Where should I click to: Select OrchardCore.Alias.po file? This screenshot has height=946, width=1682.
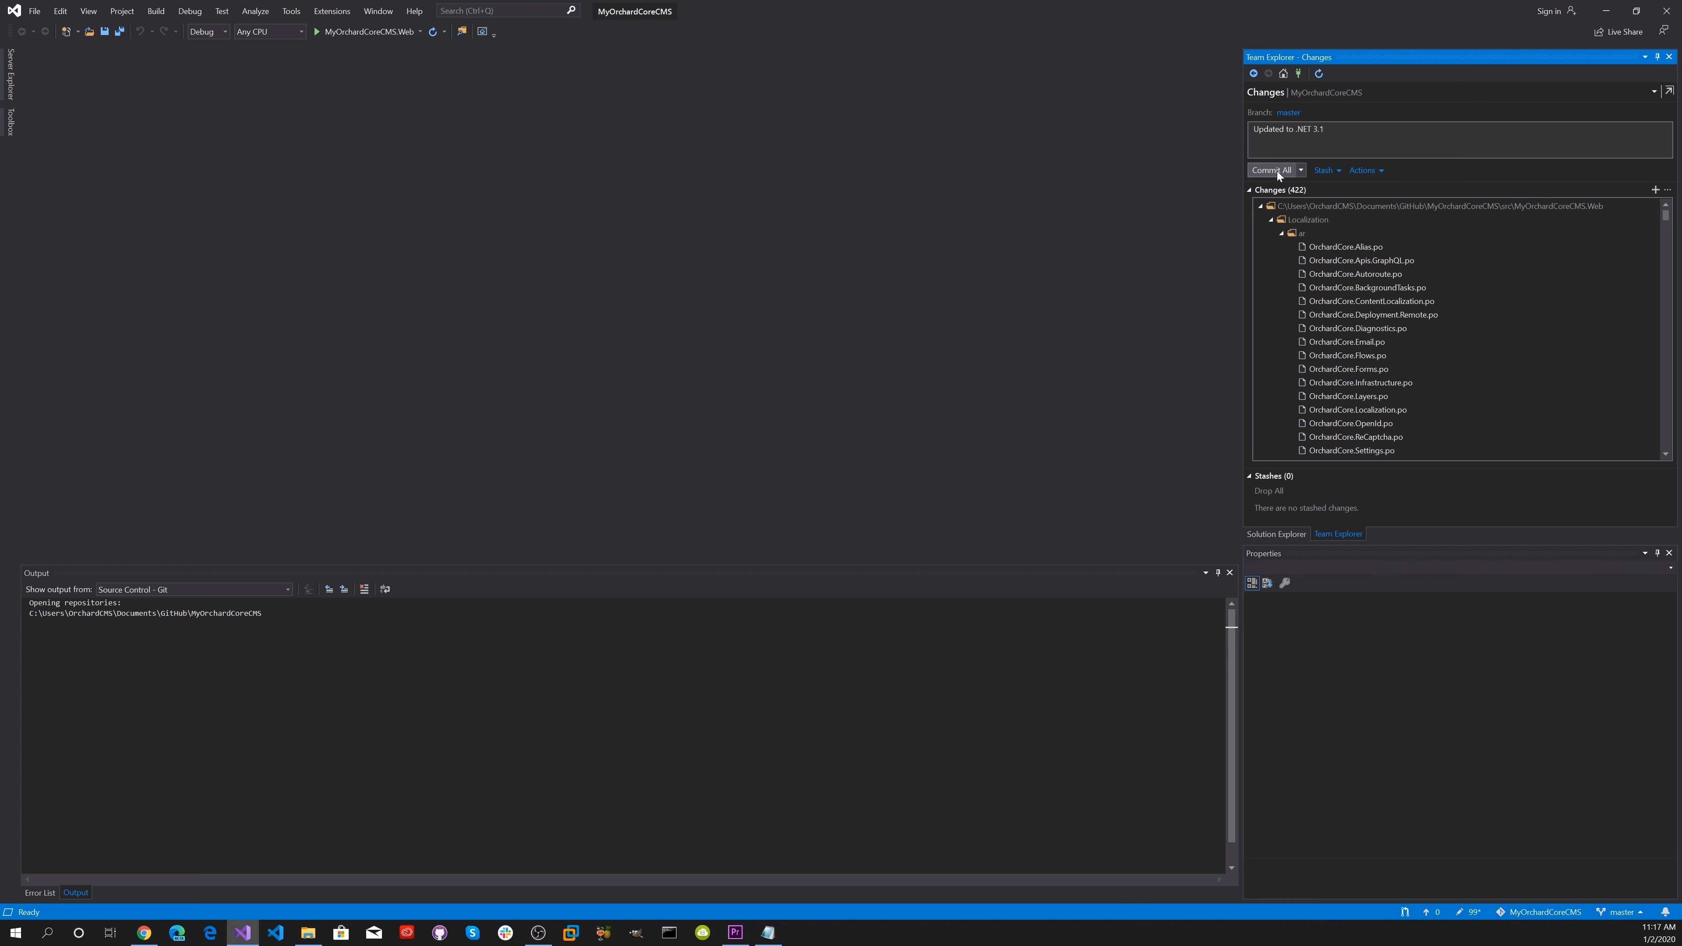click(1346, 247)
